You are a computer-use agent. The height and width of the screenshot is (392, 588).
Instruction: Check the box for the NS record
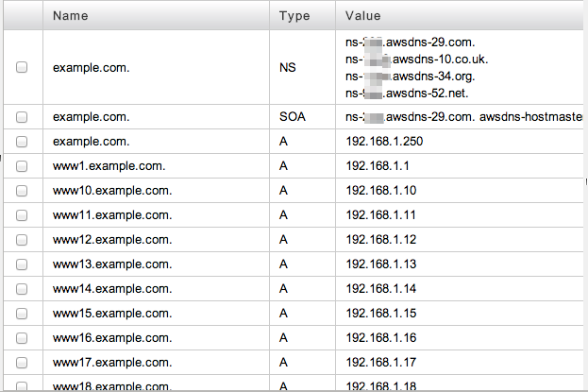pyautogui.click(x=22, y=68)
